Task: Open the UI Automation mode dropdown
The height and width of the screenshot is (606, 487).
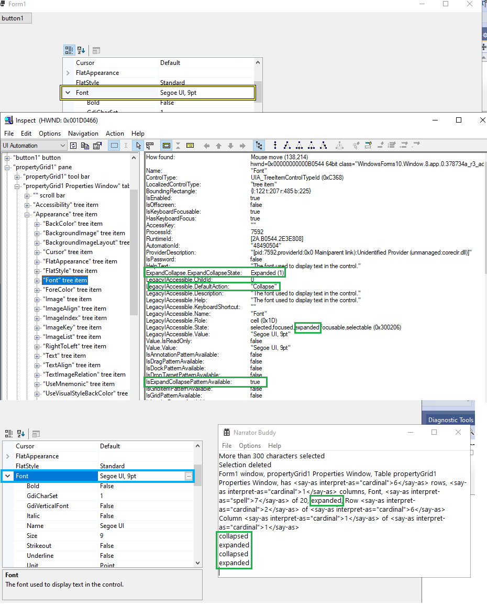Action: 61,145
